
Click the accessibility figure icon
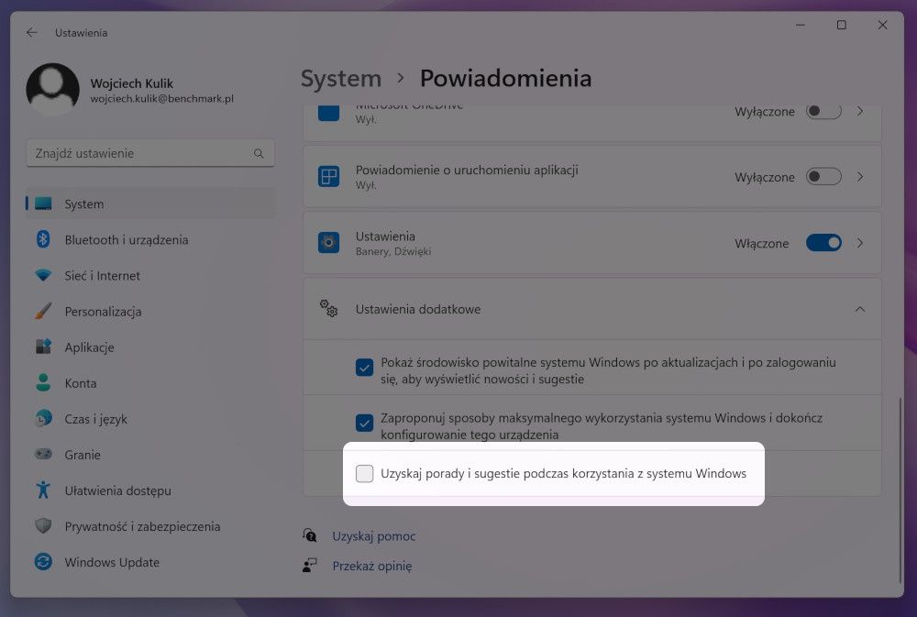pos(43,490)
